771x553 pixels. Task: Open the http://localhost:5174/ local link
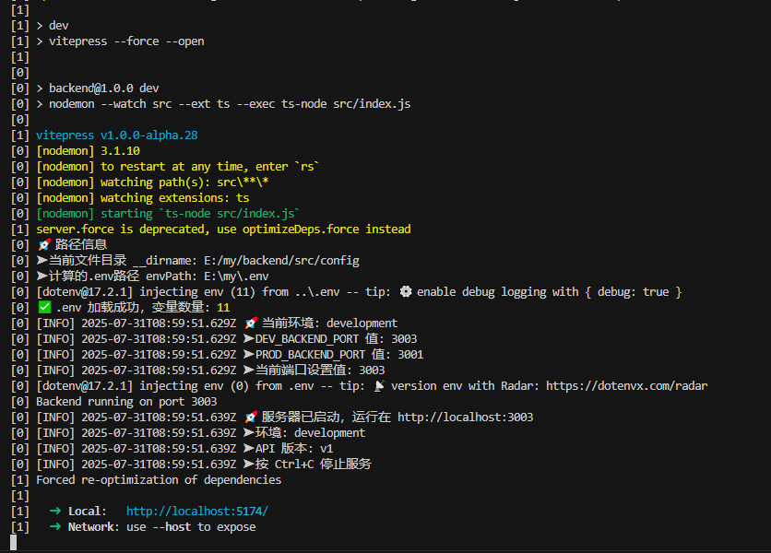[x=196, y=511]
